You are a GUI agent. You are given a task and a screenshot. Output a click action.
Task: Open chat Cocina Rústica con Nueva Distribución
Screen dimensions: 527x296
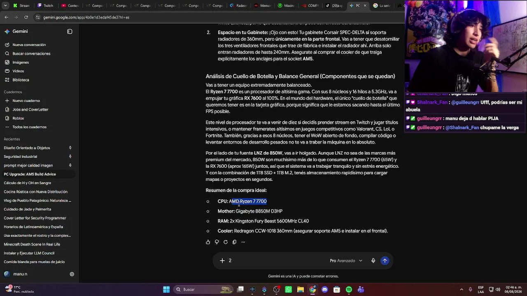coord(36,192)
